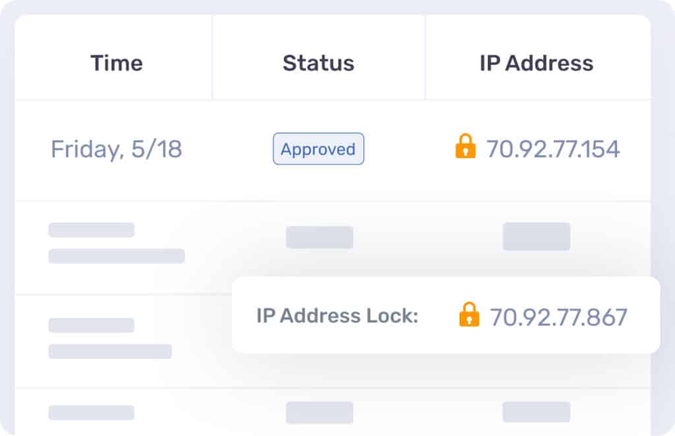Click third row's short time placeholder bar

click(91, 325)
